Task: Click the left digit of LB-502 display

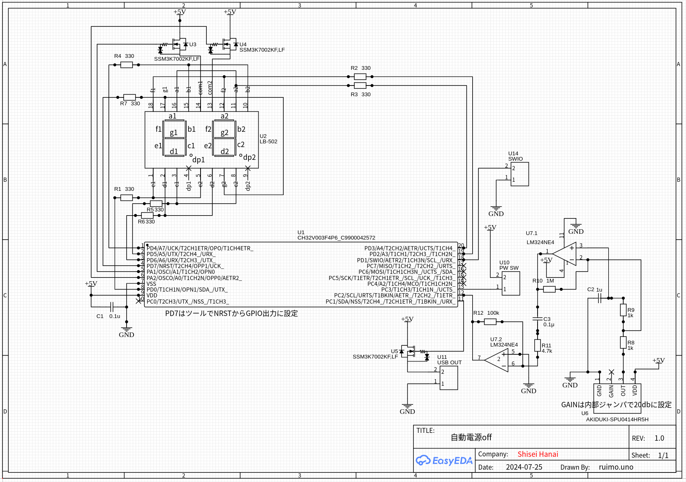Action: [x=174, y=138]
